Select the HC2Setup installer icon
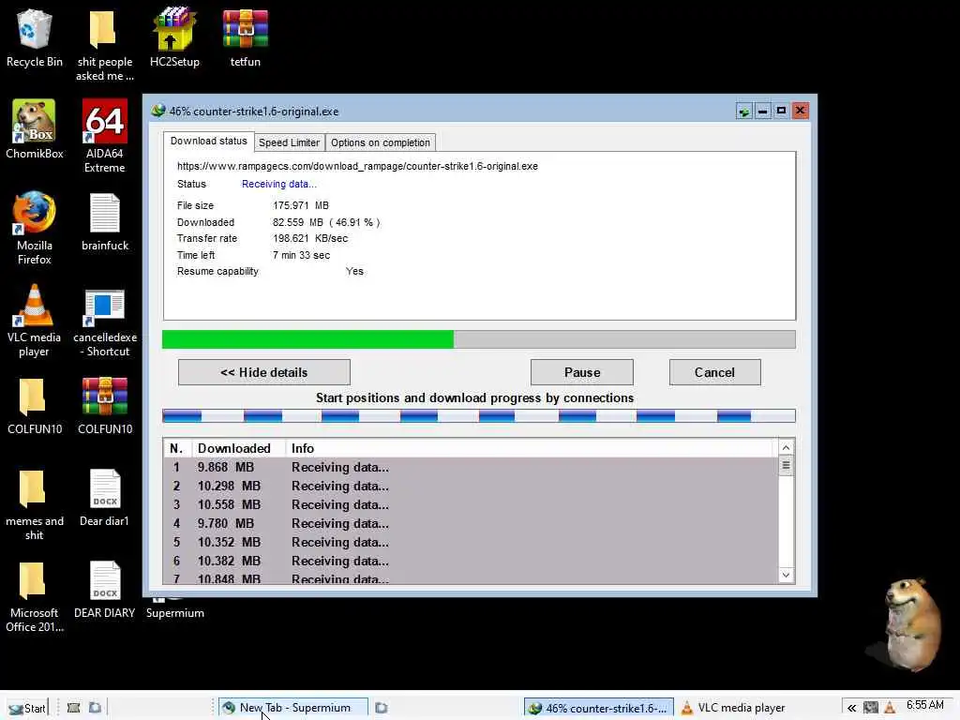 174,37
